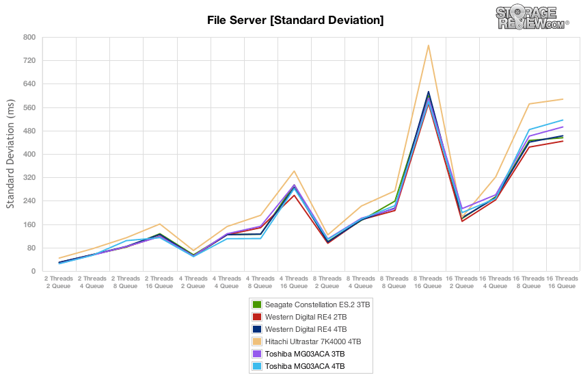Viewport: 581px width, 388px height.
Task: Click the Toshiba MG03ACA 4TB light blue swatch
Action: click(x=257, y=366)
